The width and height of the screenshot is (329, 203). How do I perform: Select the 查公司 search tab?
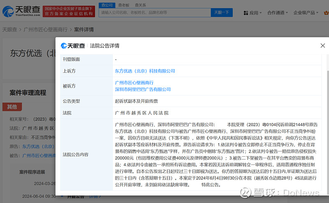(x=107, y=5)
